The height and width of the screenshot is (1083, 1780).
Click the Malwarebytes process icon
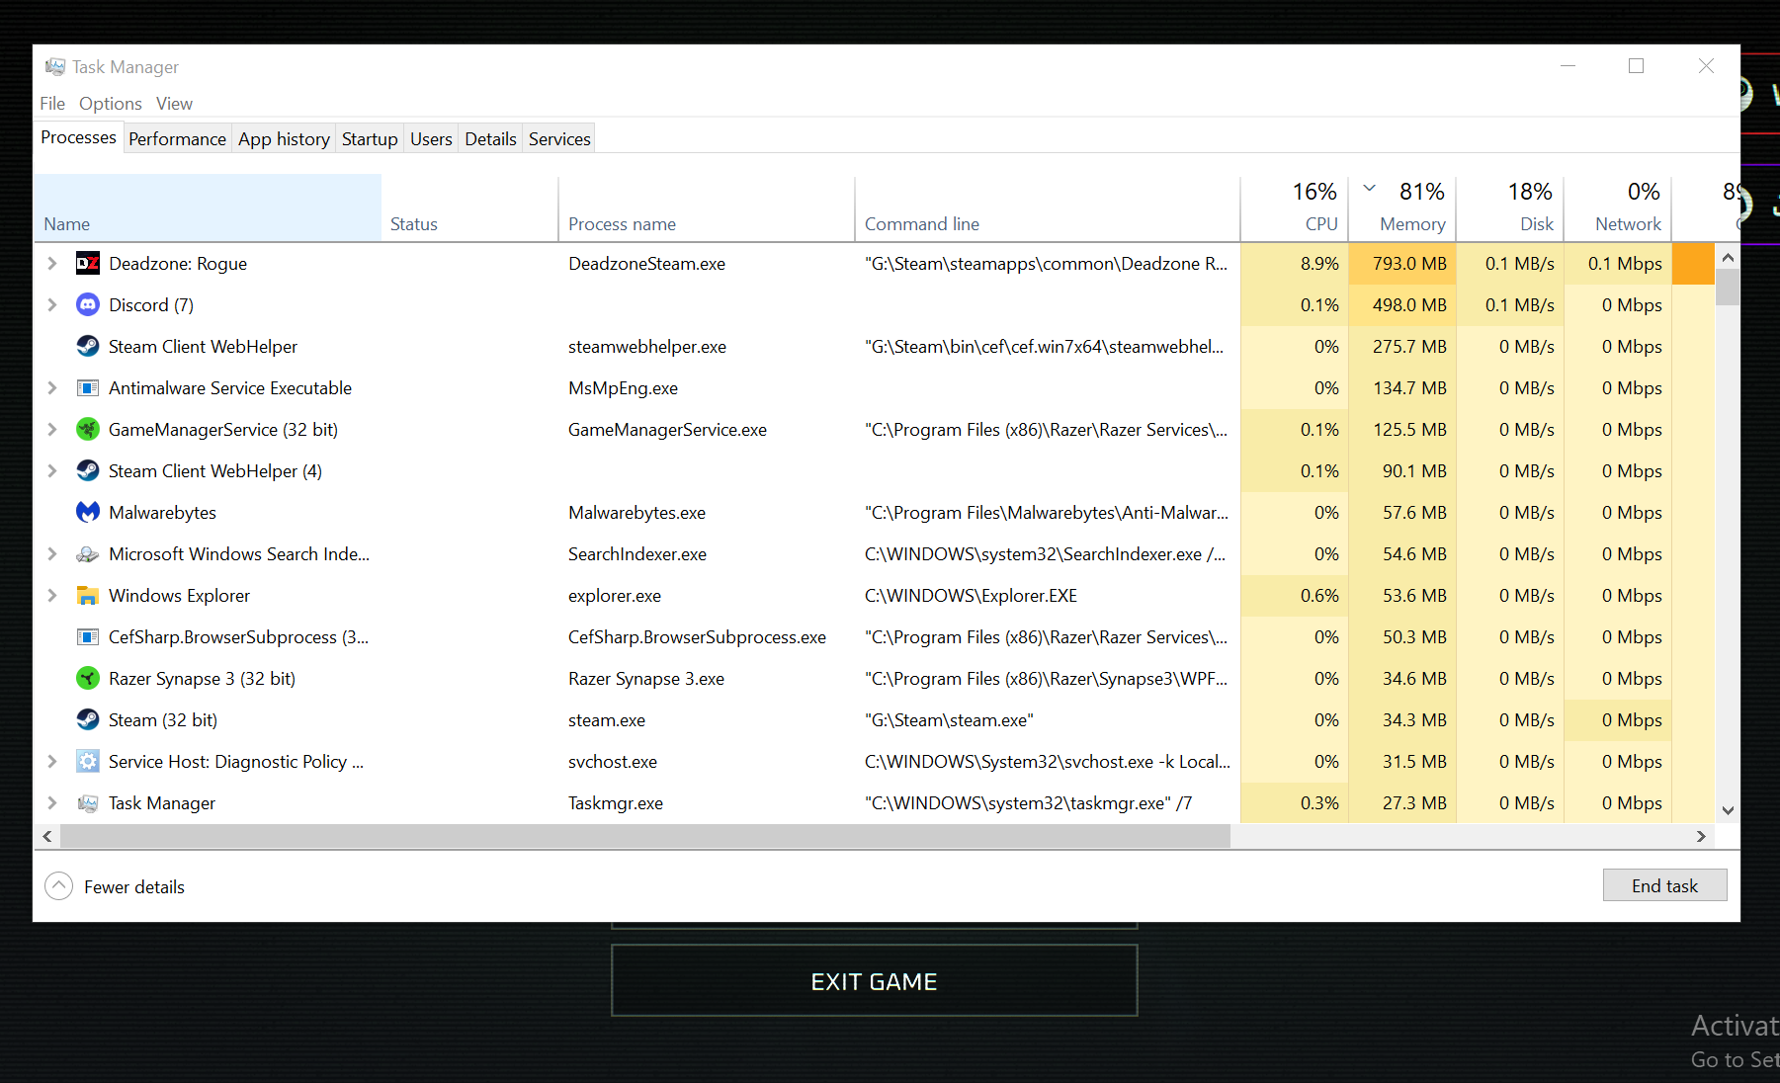tap(88, 512)
